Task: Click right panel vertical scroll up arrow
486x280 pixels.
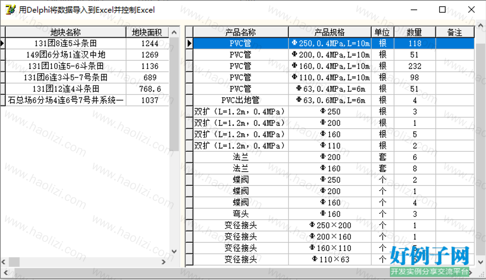Action: tap(481, 26)
